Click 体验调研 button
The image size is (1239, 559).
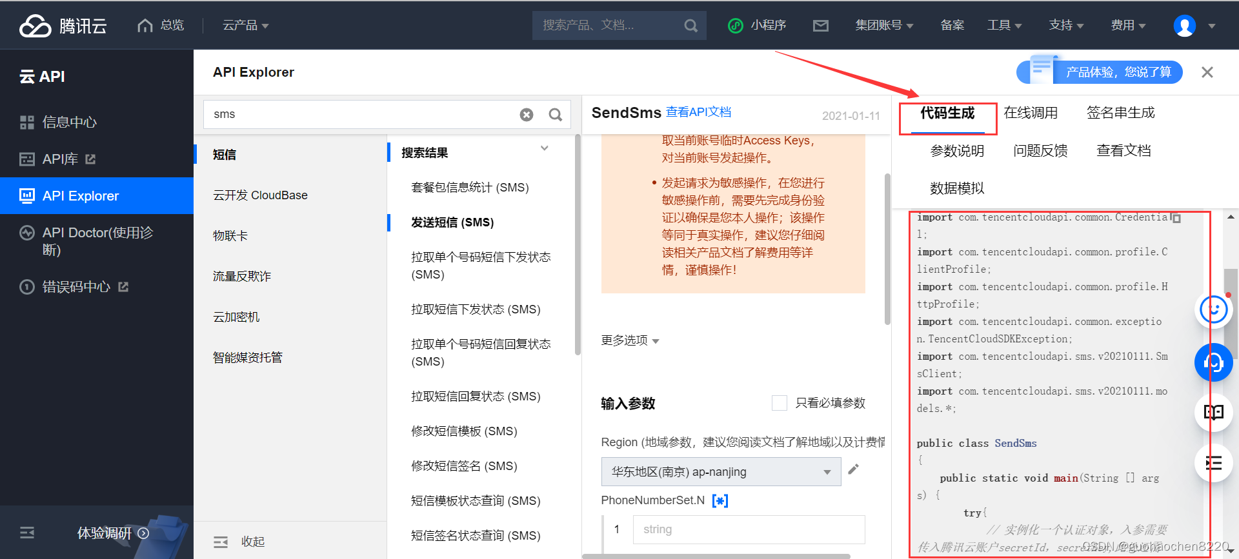tap(113, 533)
